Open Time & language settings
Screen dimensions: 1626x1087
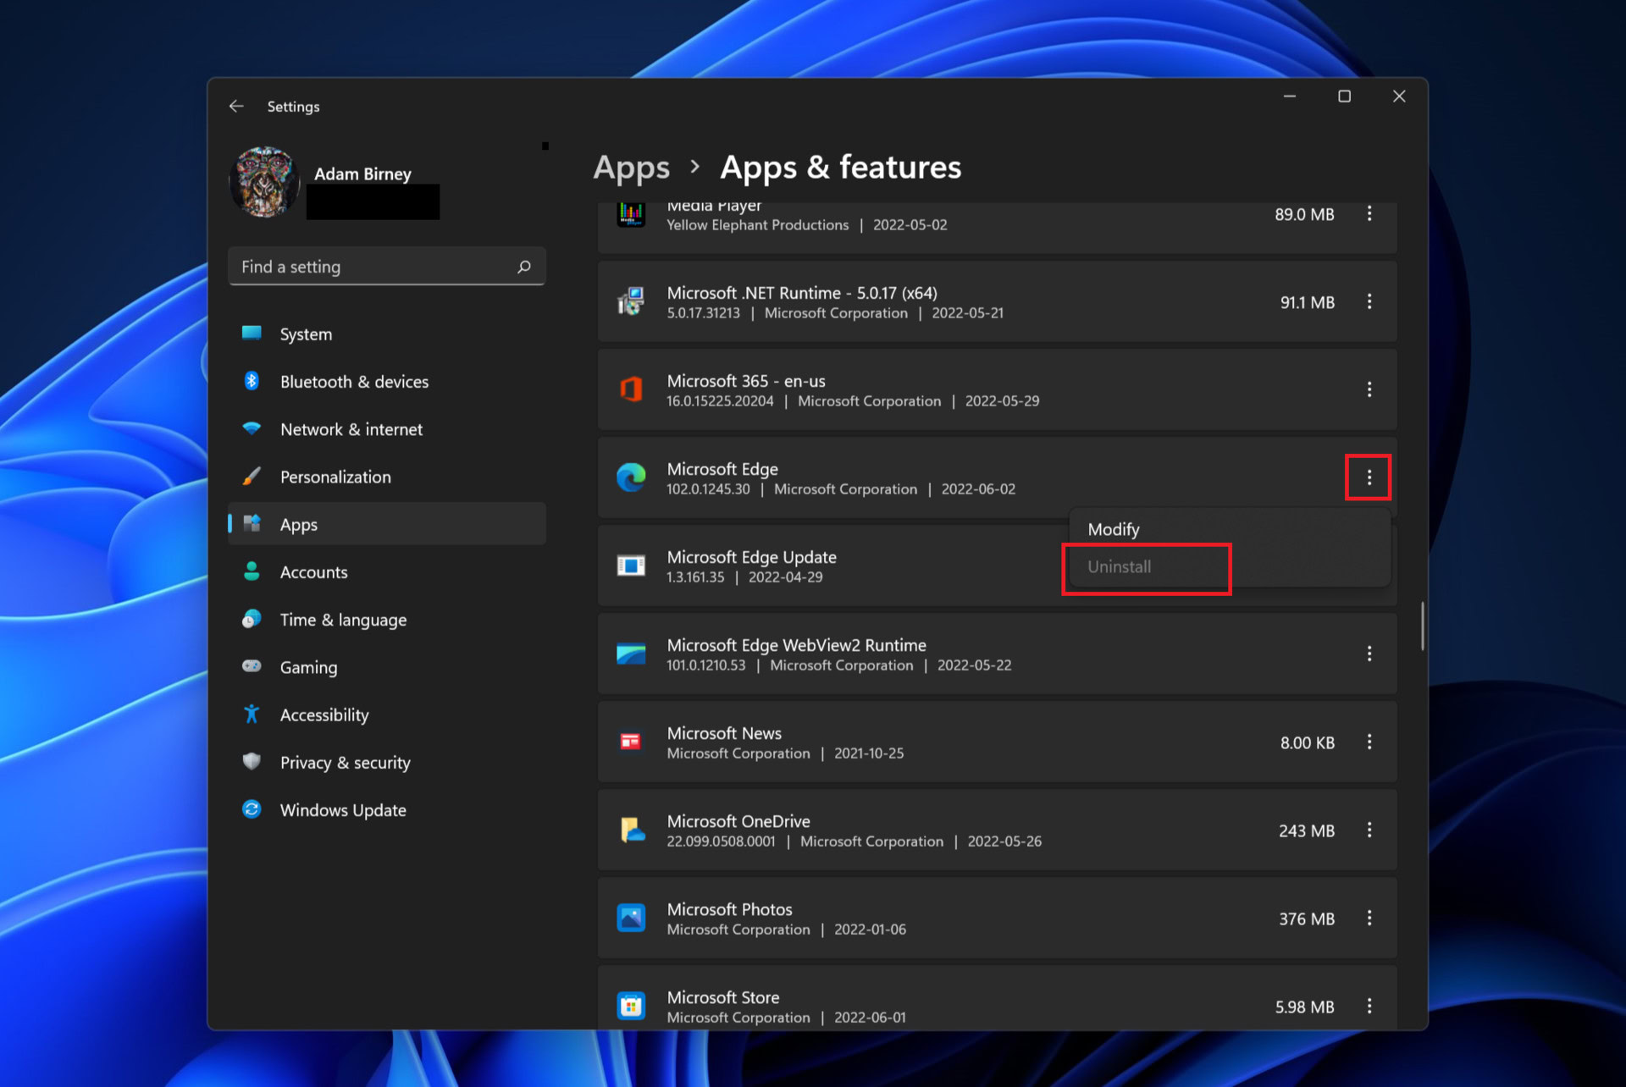pos(387,619)
